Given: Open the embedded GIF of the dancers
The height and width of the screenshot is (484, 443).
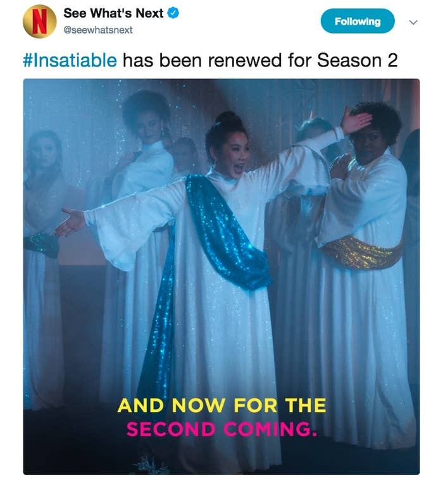Looking at the screenshot, I should (x=221, y=276).
